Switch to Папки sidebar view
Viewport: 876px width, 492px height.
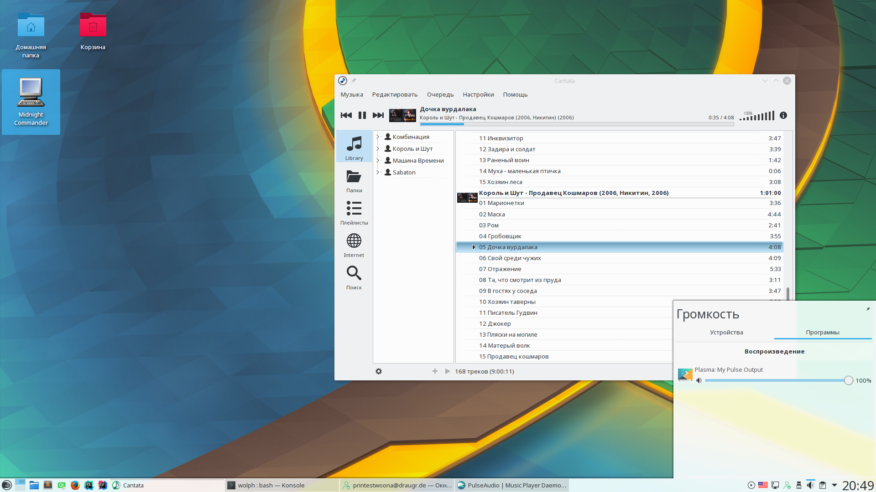[354, 180]
